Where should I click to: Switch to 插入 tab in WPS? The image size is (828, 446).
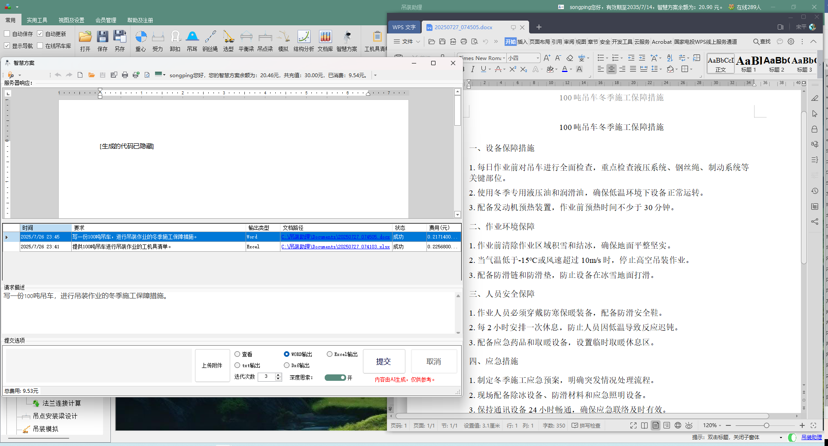click(x=522, y=42)
